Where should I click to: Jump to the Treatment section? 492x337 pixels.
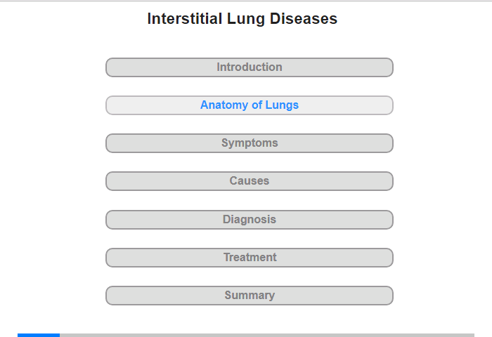250,258
